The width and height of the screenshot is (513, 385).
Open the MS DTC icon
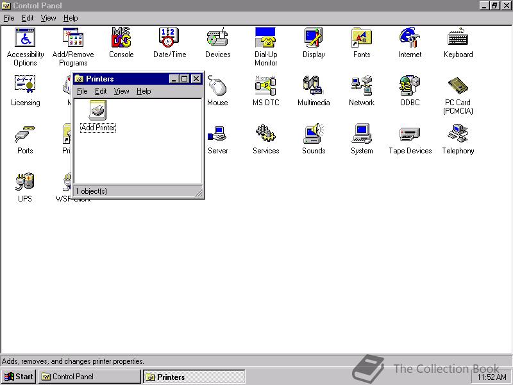pyautogui.click(x=265, y=90)
